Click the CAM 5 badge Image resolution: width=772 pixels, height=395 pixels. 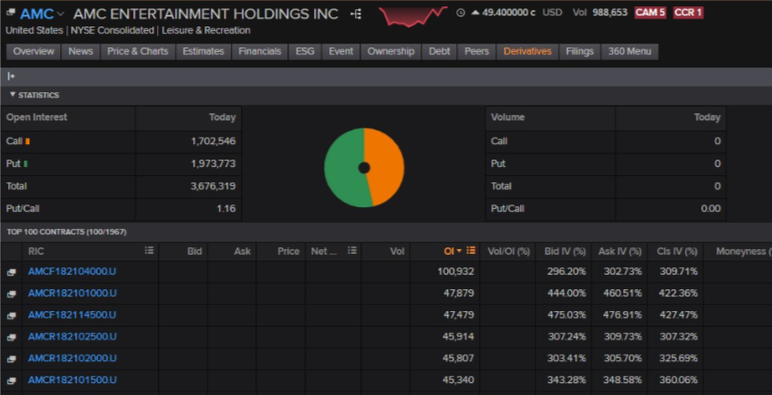pos(650,13)
